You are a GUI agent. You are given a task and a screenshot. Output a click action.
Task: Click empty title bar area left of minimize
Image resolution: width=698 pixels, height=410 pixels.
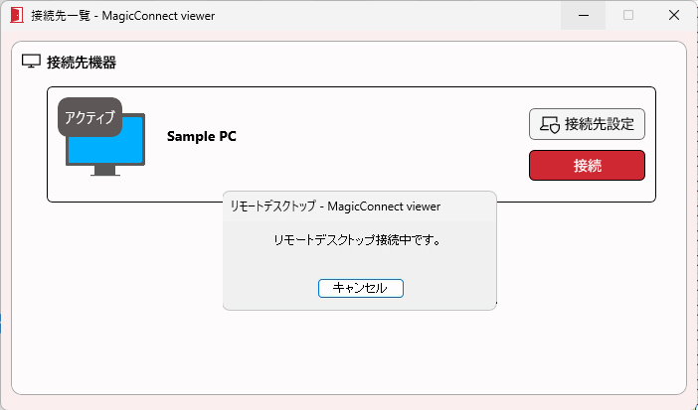coord(398,16)
